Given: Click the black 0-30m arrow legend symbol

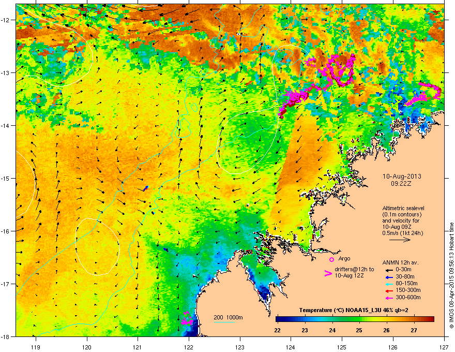Looking at the screenshot, I should 389,270.
